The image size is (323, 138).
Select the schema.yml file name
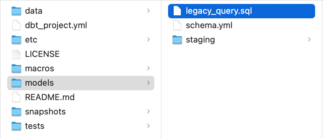click(209, 26)
